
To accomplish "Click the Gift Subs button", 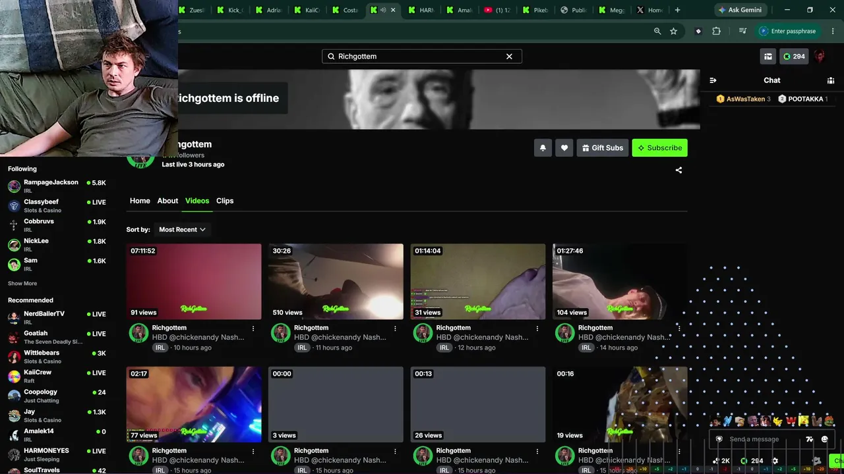I will pyautogui.click(x=602, y=148).
